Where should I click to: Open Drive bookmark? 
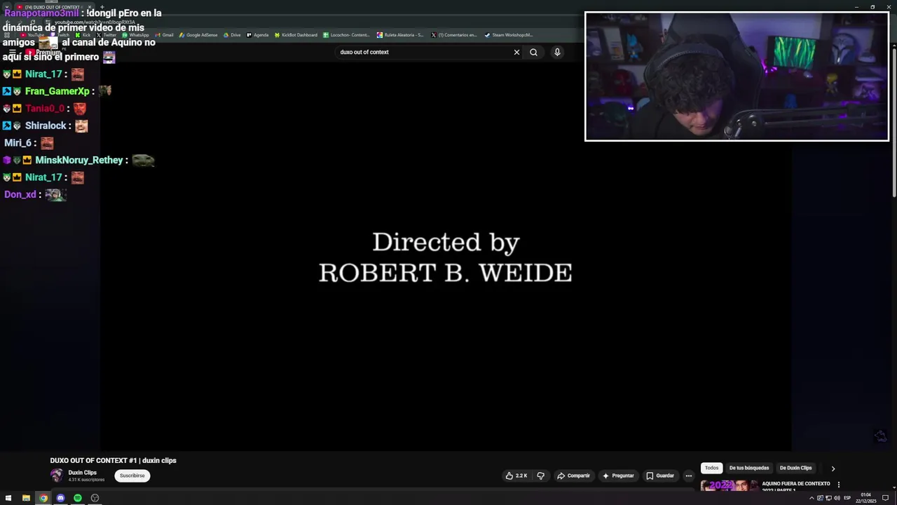231,34
